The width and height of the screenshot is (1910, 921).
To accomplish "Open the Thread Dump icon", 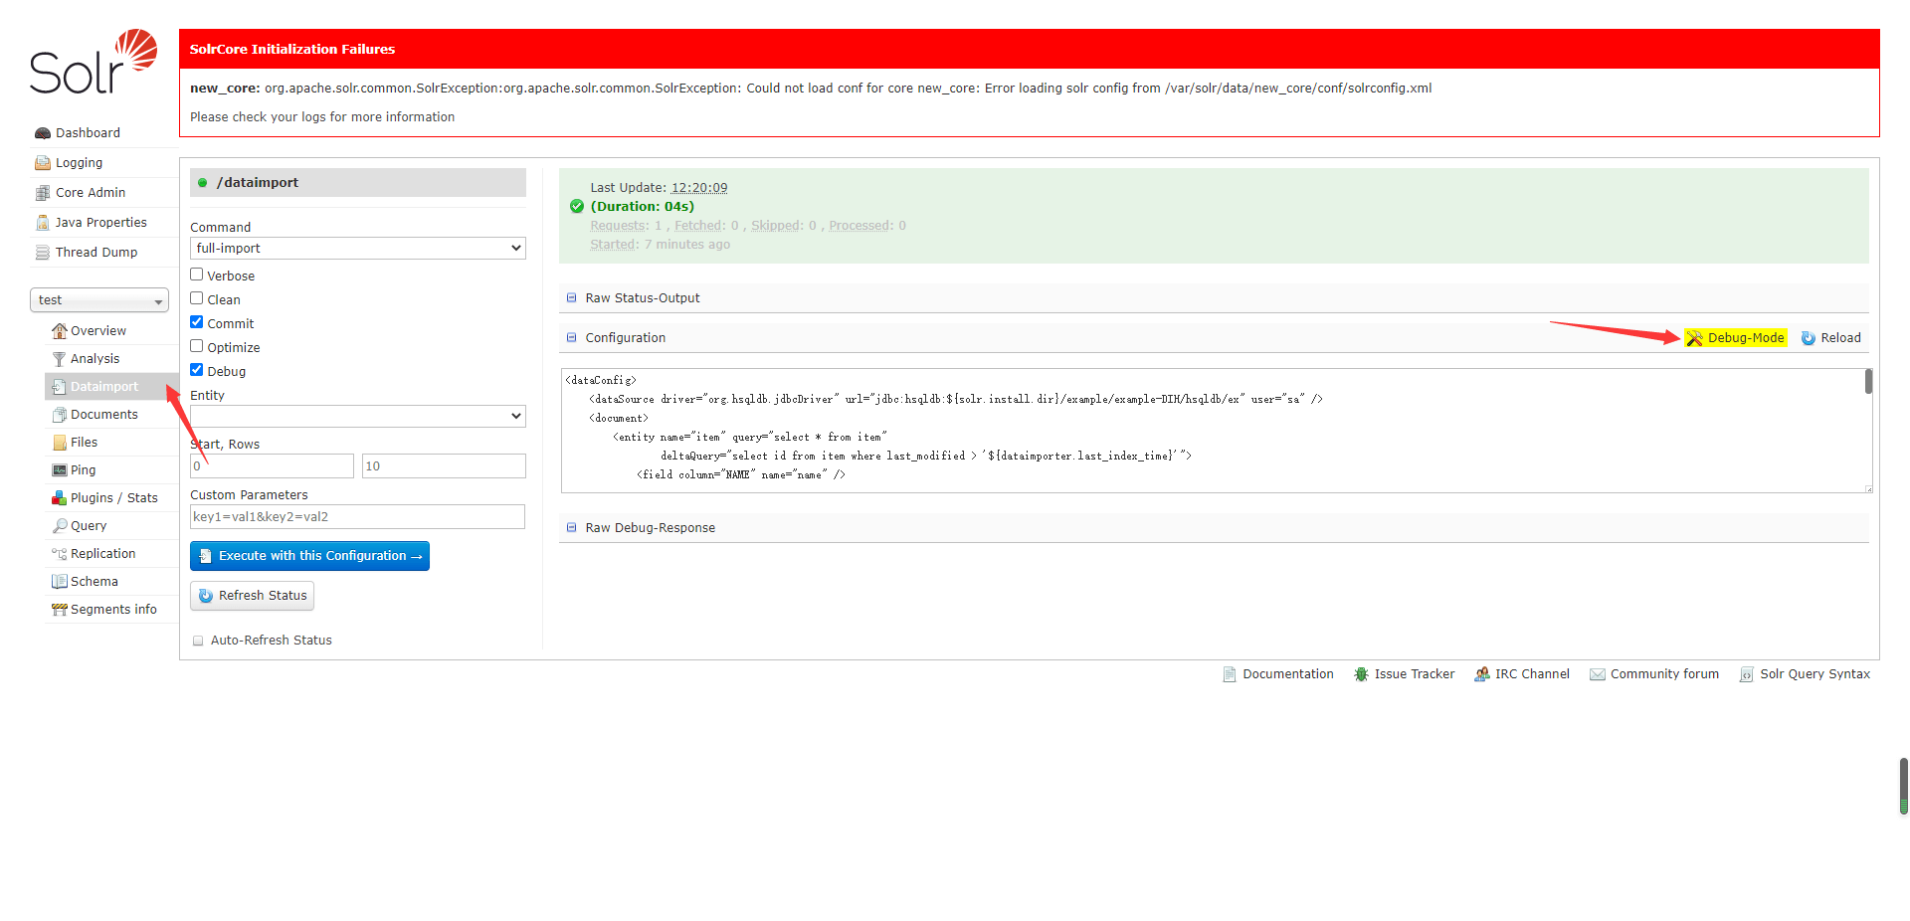I will point(42,253).
